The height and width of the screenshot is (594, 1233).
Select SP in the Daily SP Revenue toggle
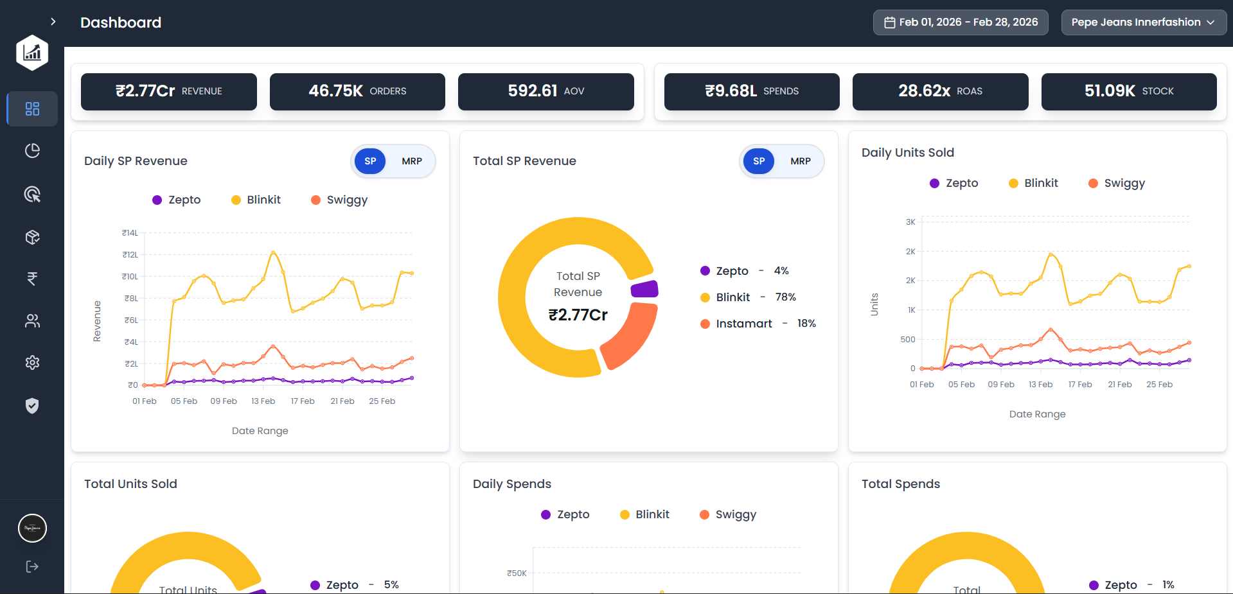370,161
